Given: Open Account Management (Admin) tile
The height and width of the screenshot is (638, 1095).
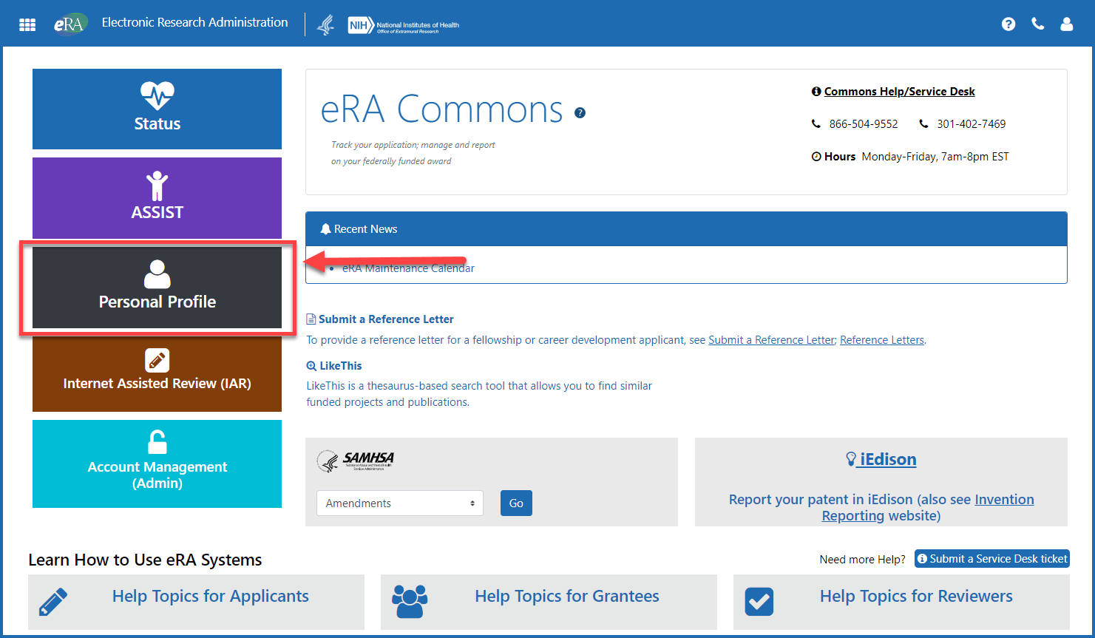Looking at the screenshot, I should (157, 464).
